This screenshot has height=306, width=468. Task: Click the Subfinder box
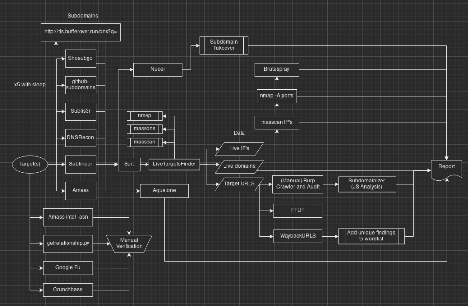click(81, 164)
